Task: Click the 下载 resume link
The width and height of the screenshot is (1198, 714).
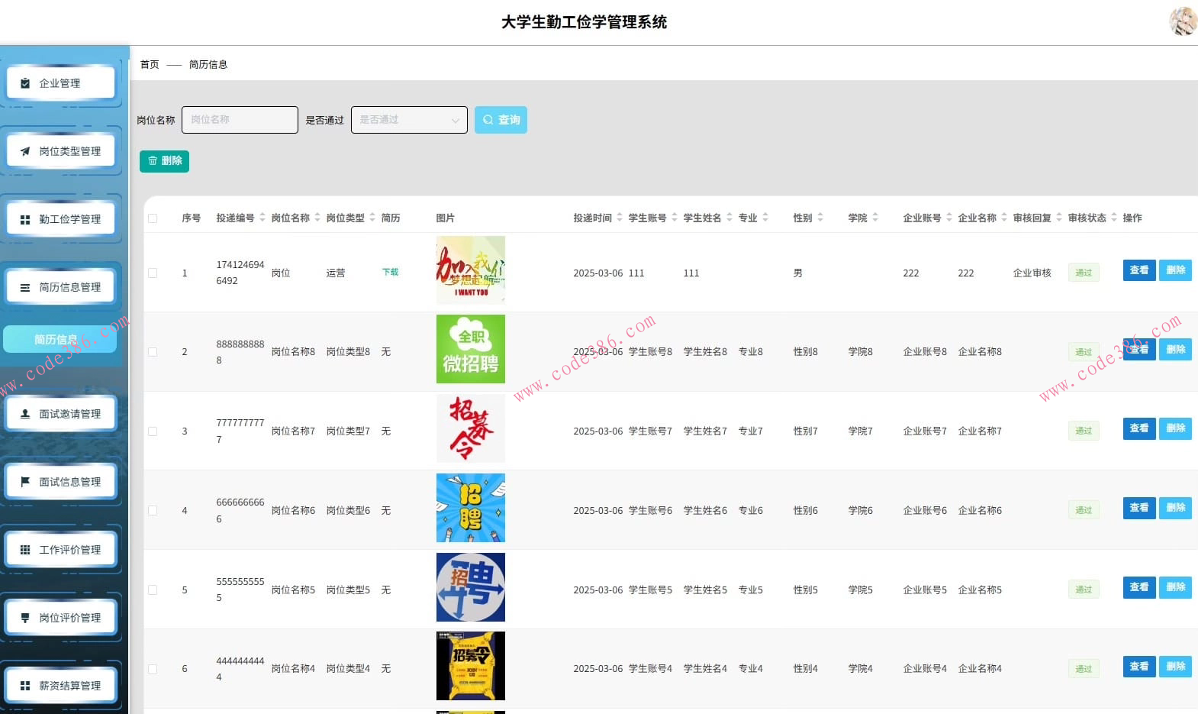Action: 390,272
